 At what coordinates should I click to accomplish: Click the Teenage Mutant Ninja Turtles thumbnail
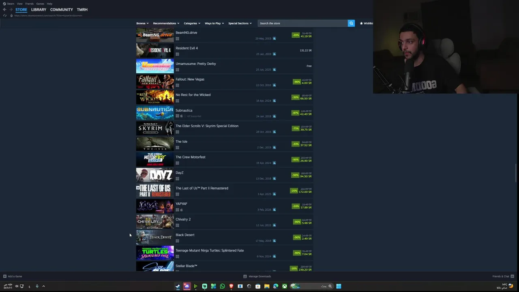pyautogui.click(x=155, y=253)
